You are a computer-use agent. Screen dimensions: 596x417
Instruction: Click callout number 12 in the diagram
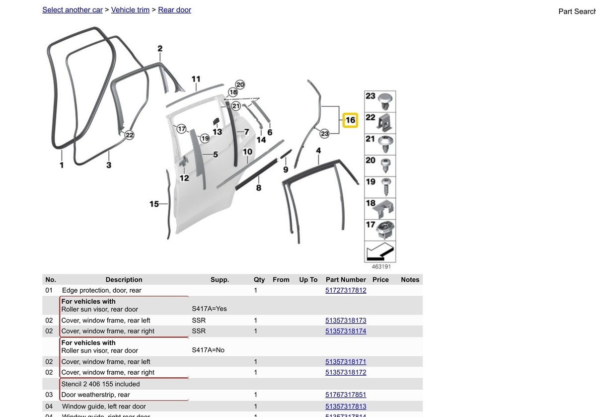point(184,178)
